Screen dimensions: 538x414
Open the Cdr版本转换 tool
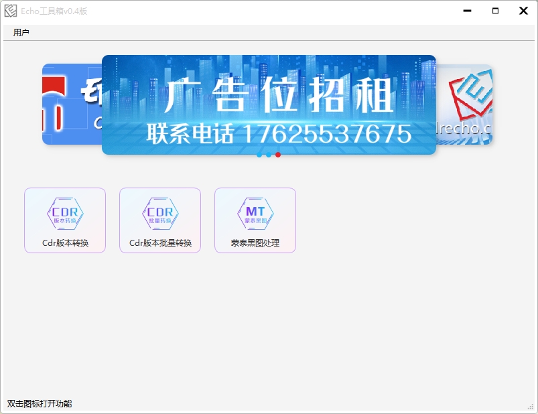pos(64,220)
